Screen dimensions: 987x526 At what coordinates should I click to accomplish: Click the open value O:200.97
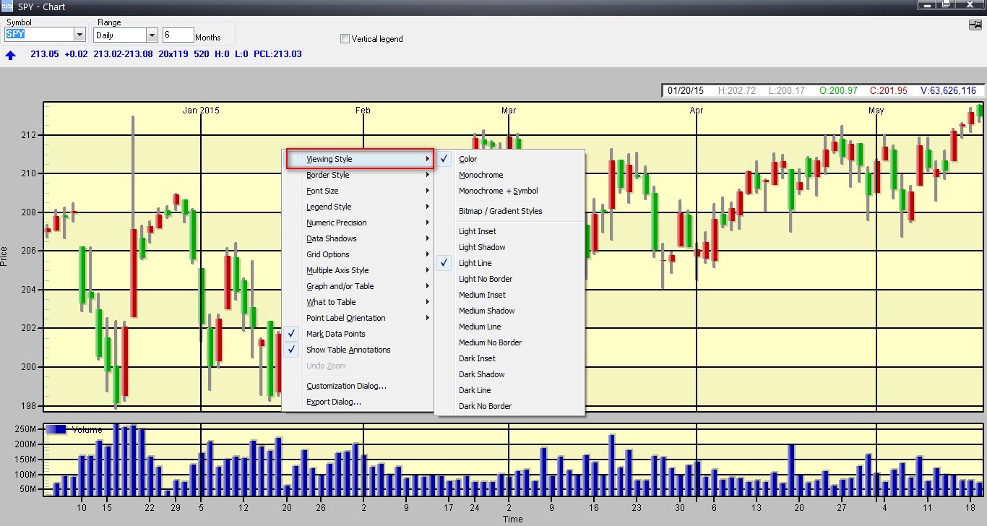point(838,91)
